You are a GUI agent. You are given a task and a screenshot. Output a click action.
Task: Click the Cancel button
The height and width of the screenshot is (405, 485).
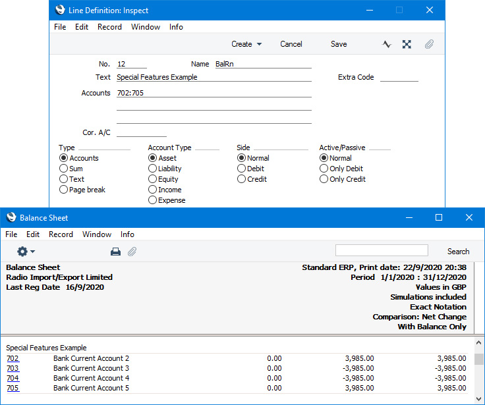291,44
